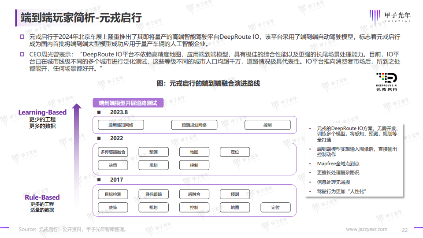This screenshot has width=423, height=238.
Task: Select the 目标检测 box
Action: 113,194
